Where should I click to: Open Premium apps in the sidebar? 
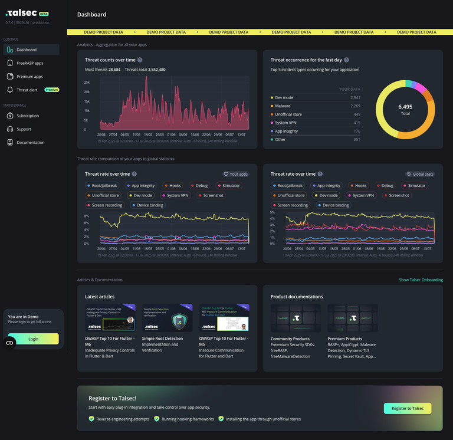point(29,77)
